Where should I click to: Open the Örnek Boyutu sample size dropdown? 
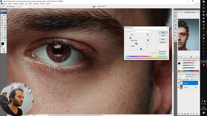click(x=22, y=6)
